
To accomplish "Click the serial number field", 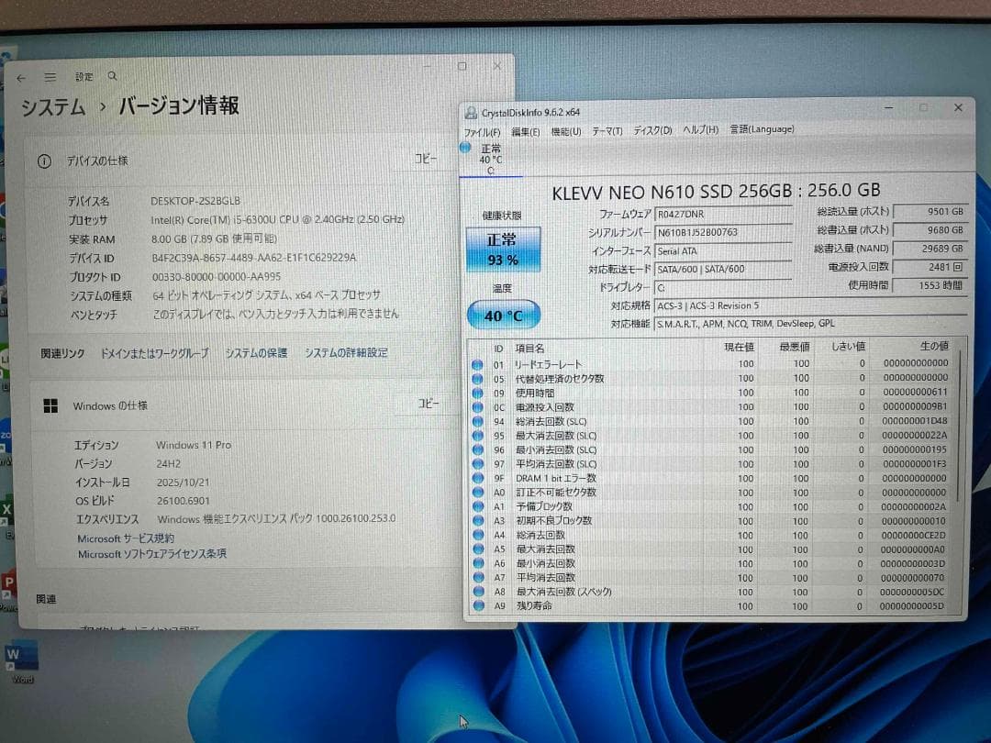I will point(723,232).
